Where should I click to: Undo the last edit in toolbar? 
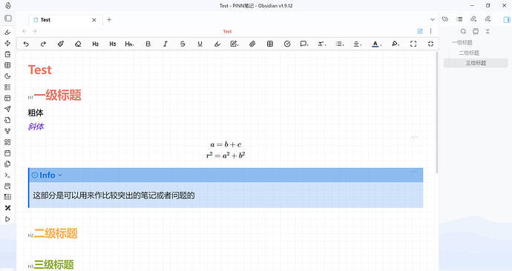click(x=26, y=44)
